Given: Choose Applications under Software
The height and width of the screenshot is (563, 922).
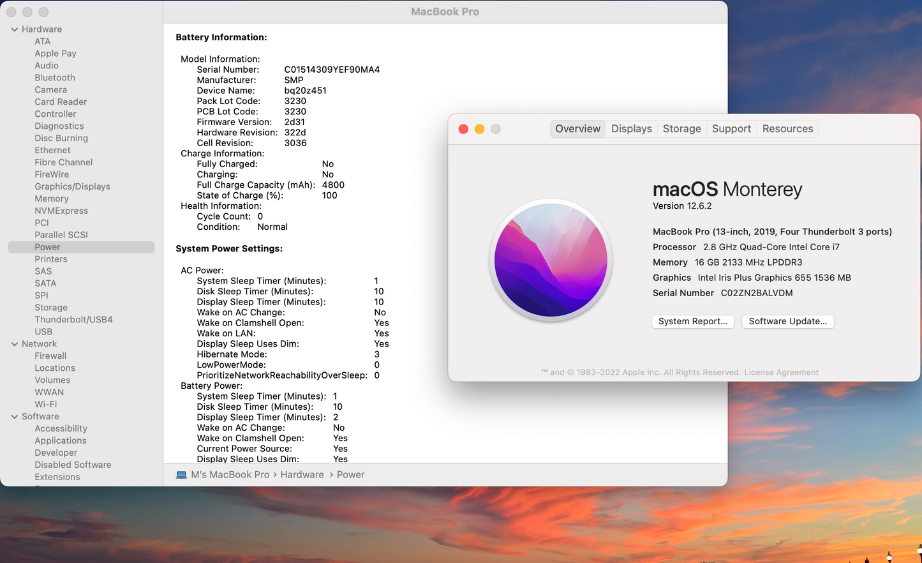Looking at the screenshot, I should tap(61, 441).
